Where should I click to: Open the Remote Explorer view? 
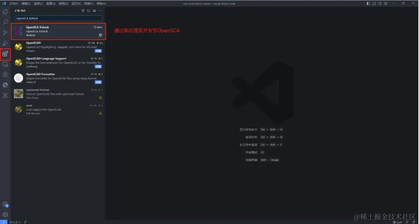coord(5,64)
